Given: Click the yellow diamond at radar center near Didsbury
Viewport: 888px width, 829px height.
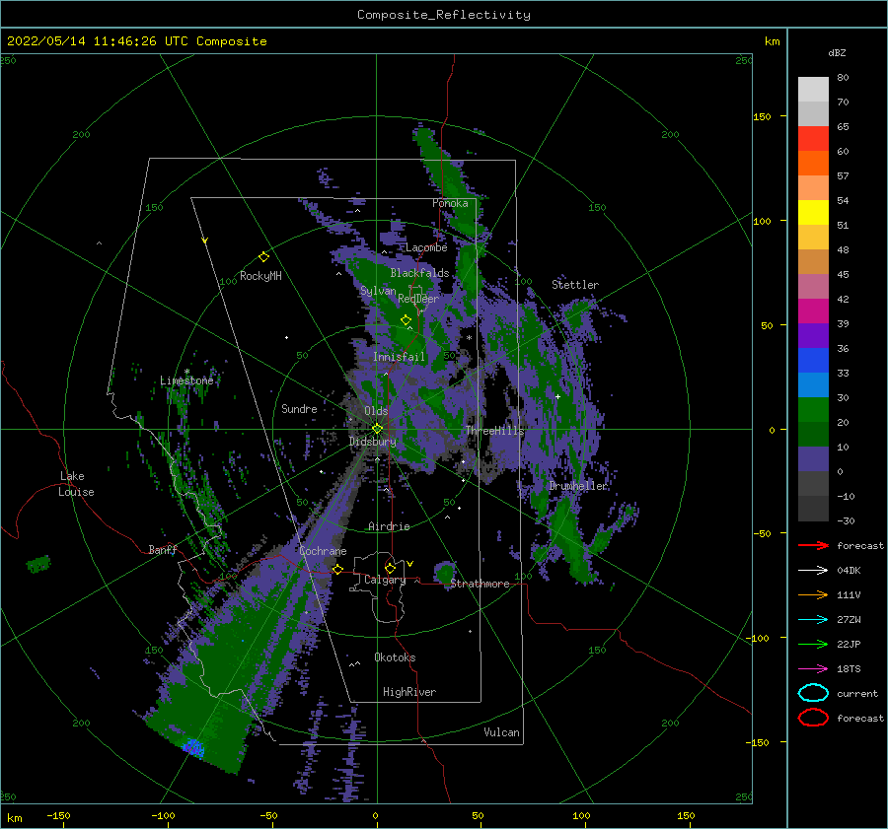Looking at the screenshot, I should pyautogui.click(x=377, y=429).
